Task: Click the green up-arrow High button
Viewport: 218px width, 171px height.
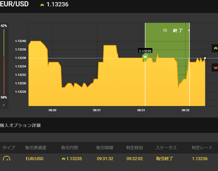Action: click(215, 48)
